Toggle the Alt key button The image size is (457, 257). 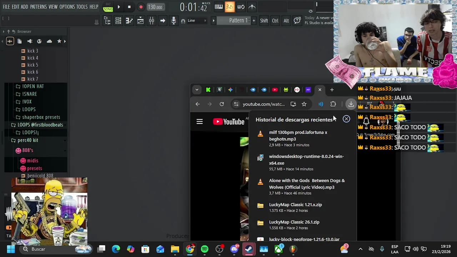tap(286, 21)
